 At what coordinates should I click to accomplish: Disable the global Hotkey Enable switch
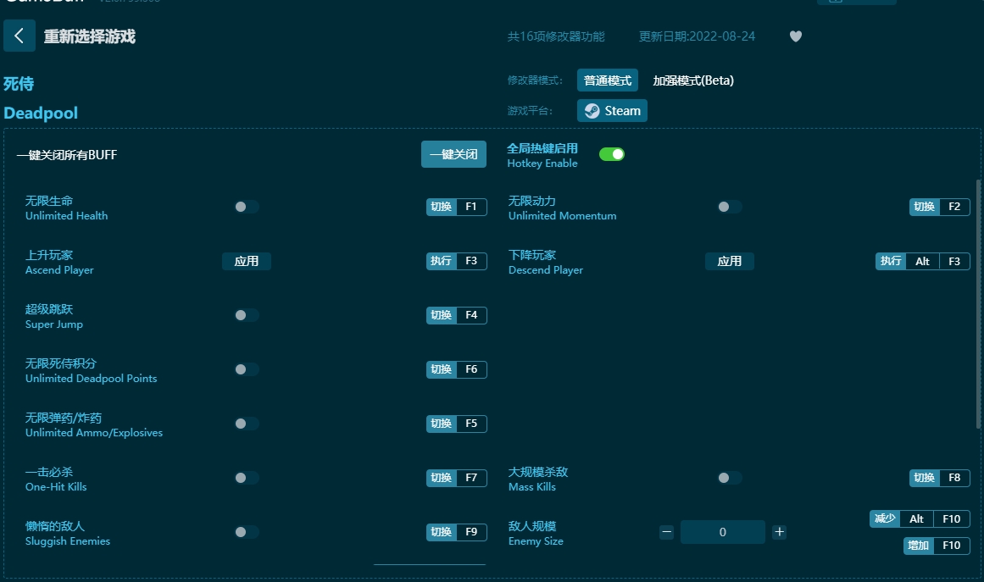pos(612,154)
